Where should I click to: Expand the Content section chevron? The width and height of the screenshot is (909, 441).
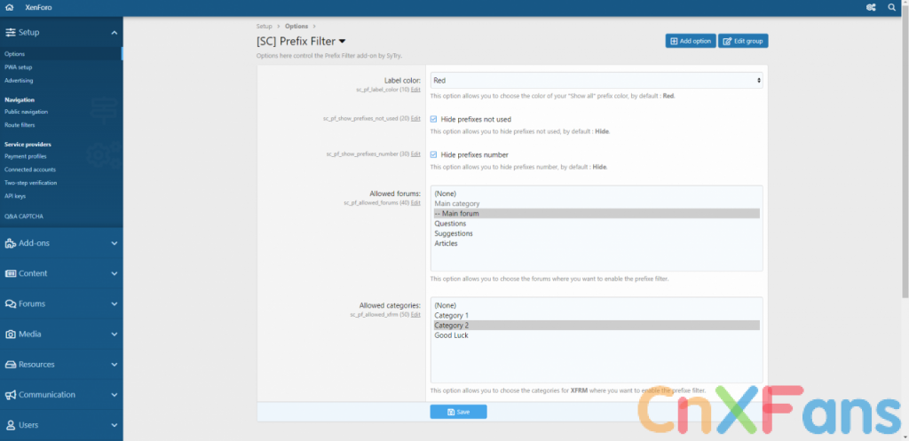115,273
